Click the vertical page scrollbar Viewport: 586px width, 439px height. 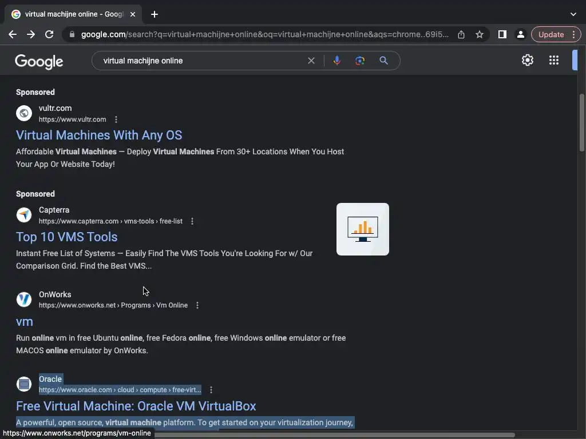(x=581, y=123)
